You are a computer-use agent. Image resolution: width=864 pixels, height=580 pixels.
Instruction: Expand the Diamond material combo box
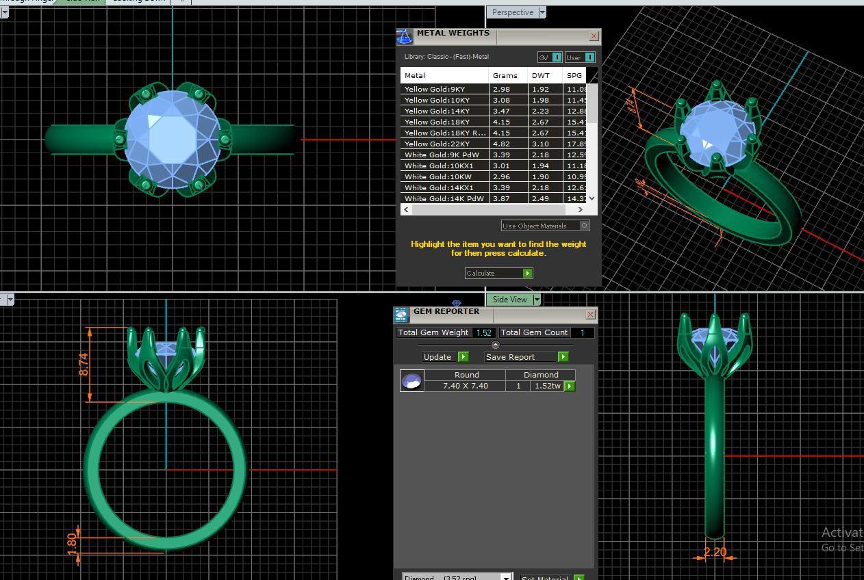point(506,578)
